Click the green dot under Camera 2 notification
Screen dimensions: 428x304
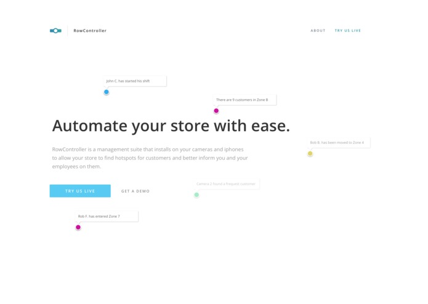(196, 194)
